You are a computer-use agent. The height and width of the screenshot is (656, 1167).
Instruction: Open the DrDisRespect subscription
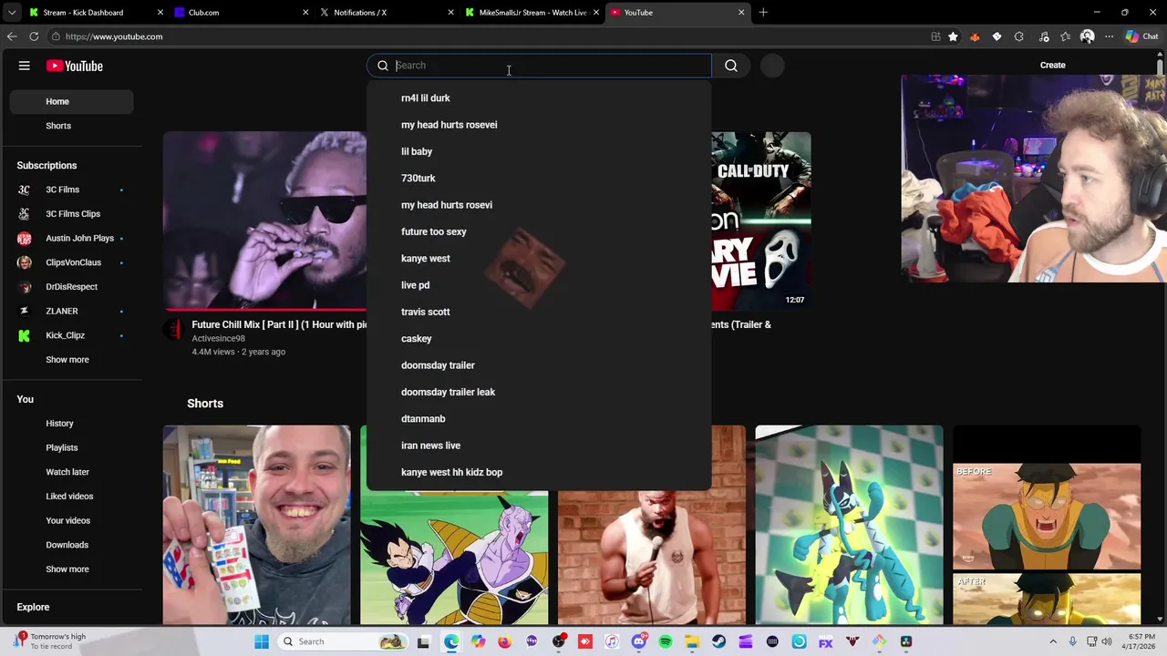pyautogui.click(x=72, y=287)
